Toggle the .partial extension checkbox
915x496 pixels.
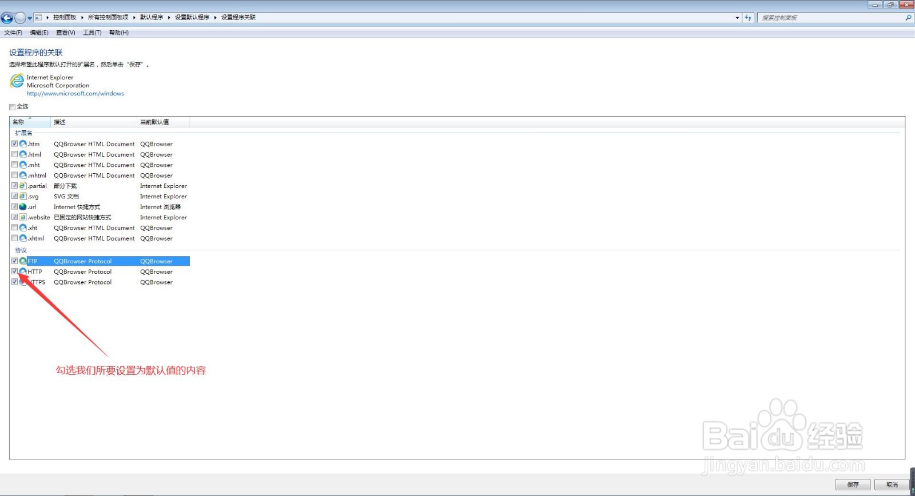14,186
